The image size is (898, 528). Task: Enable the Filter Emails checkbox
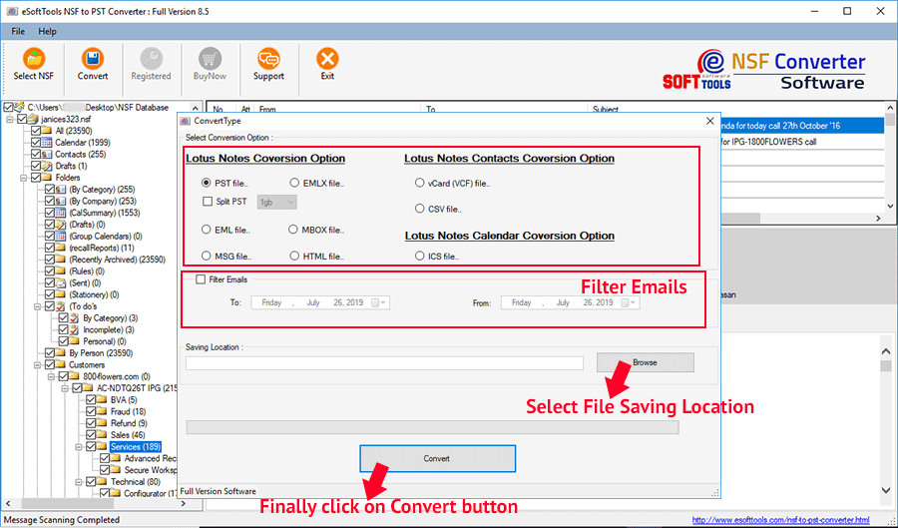tap(201, 279)
